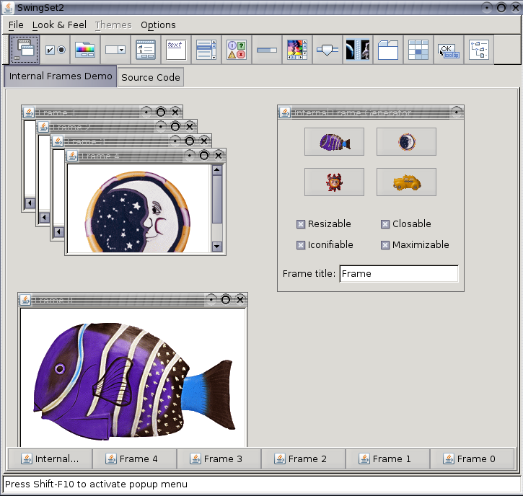Click the purple fish frame generator button
This screenshot has height=496, width=523.
click(334, 142)
